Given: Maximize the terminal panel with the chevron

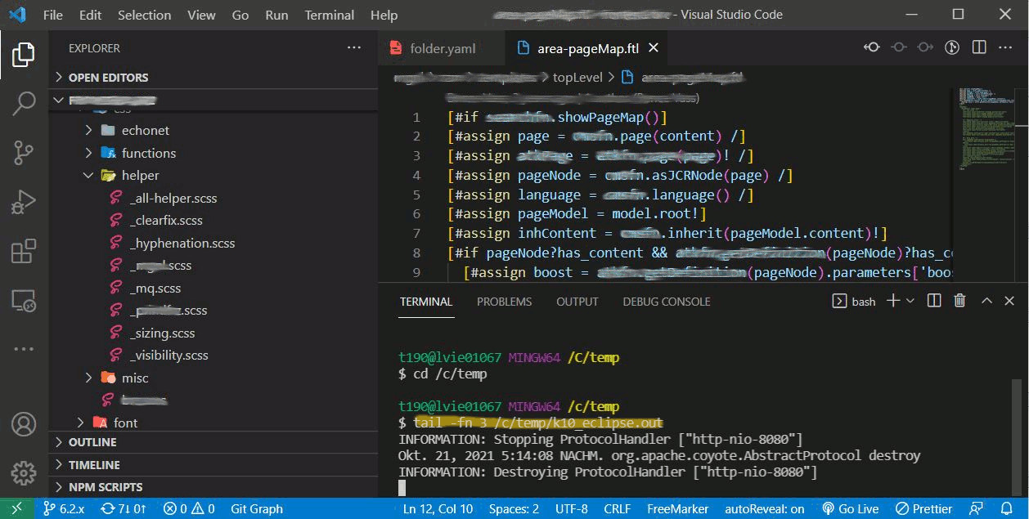Looking at the screenshot, I should coord(986,301).
